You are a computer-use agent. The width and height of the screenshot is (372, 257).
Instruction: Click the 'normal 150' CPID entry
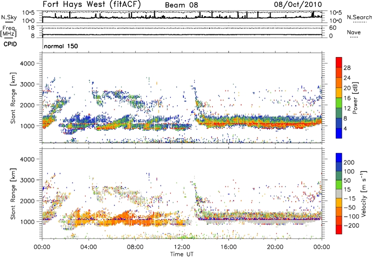[x=61, y=46]
